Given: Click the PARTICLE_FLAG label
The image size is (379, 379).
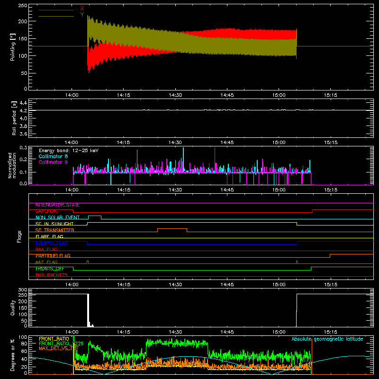Looking at the screenshot, I should (x=53, y=256).
